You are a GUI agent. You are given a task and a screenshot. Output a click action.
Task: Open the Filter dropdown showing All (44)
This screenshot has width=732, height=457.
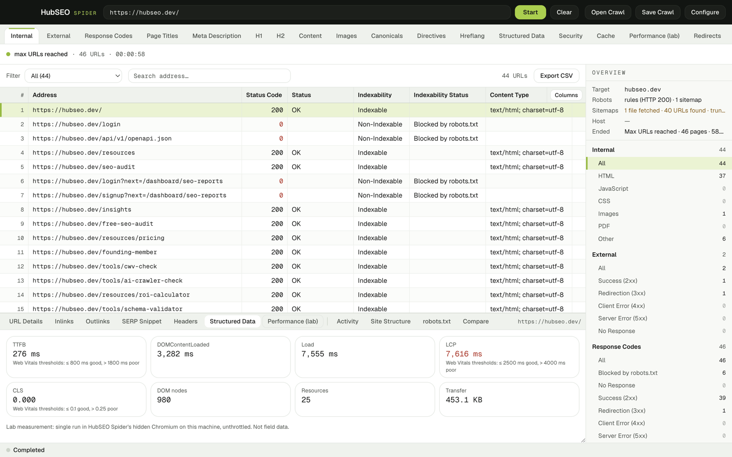click(73, 76)
